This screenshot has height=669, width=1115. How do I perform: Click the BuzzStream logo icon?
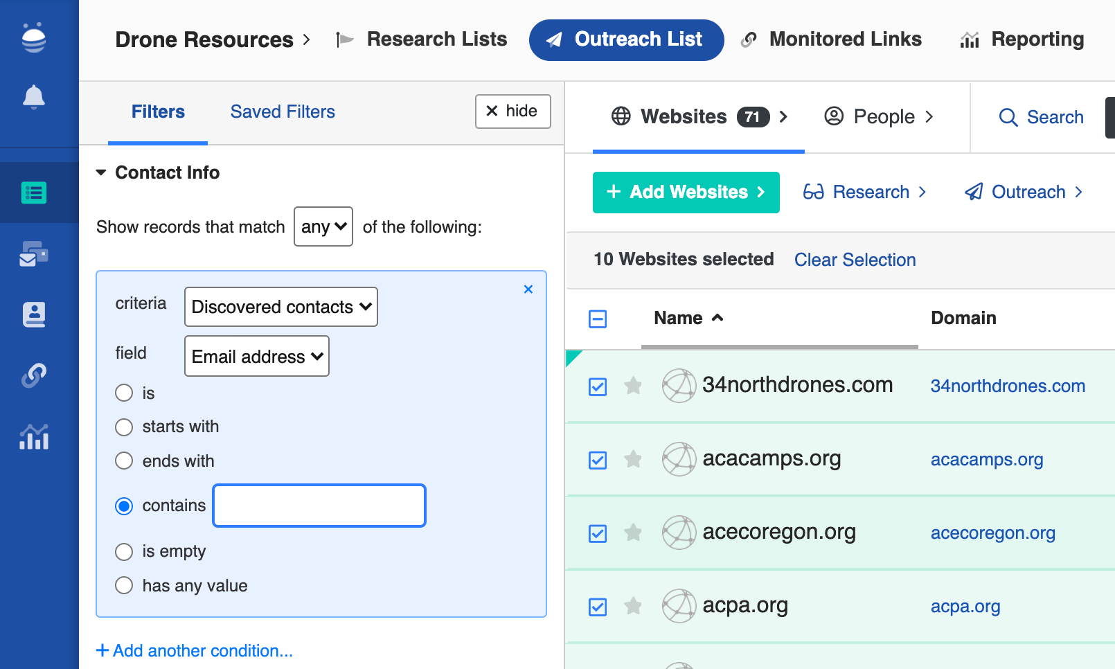point(33,37)
